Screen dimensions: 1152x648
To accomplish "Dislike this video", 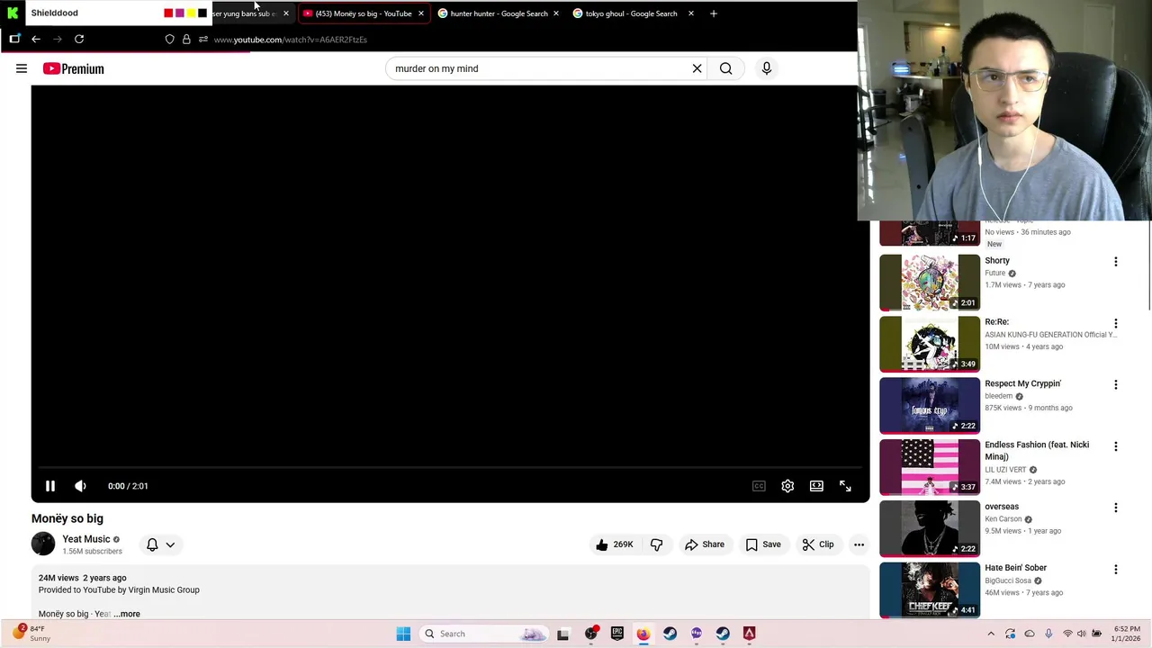I will (656, 544).
